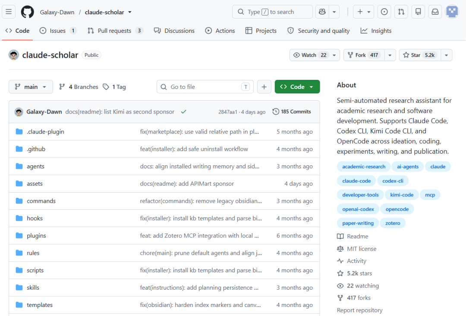Click the 5.2k stars star icon in About
This screenshot has height=316, width=466.
340,274
